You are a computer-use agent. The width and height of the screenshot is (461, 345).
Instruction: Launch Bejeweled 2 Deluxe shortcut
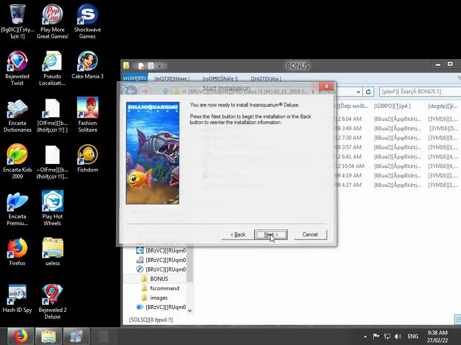(52, 301)
